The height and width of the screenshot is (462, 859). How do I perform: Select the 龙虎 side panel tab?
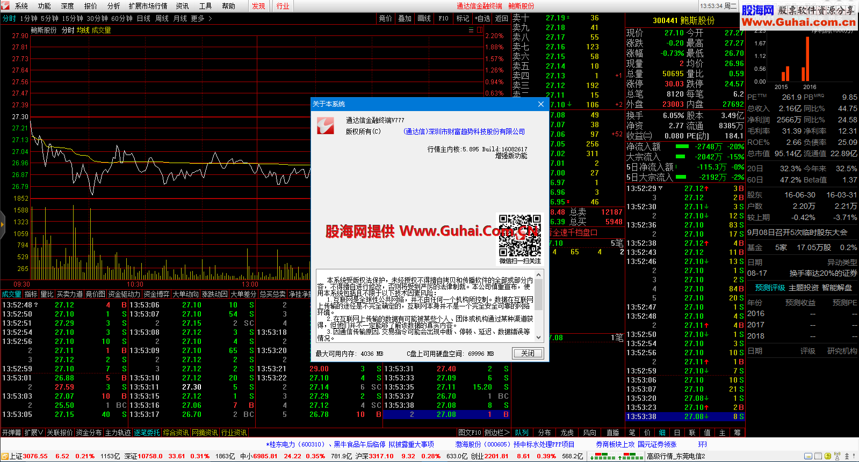(x=567, y=432)
